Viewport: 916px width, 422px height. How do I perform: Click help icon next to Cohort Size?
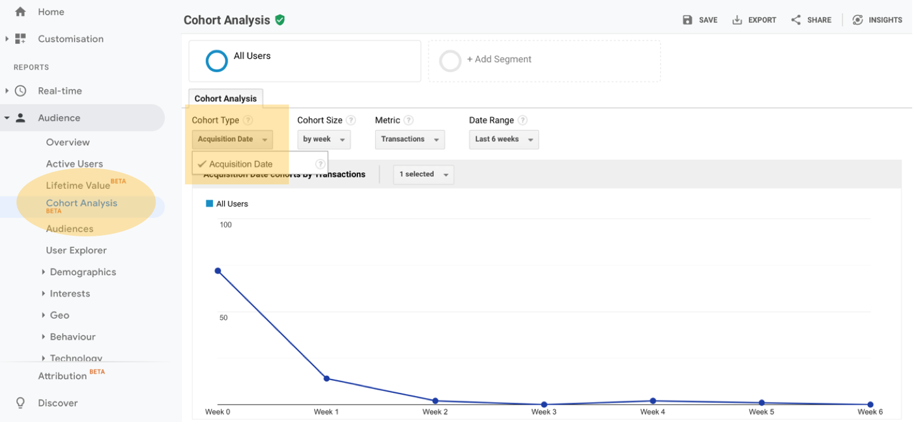[x=351, y=120]
